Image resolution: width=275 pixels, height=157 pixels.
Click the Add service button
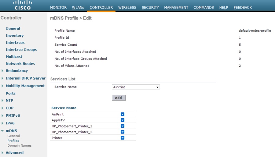[x=119, y=98]
